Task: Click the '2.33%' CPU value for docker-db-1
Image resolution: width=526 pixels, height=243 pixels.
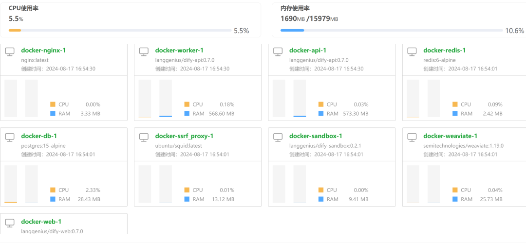Action: pyautogui.click(x=93, y=190)
